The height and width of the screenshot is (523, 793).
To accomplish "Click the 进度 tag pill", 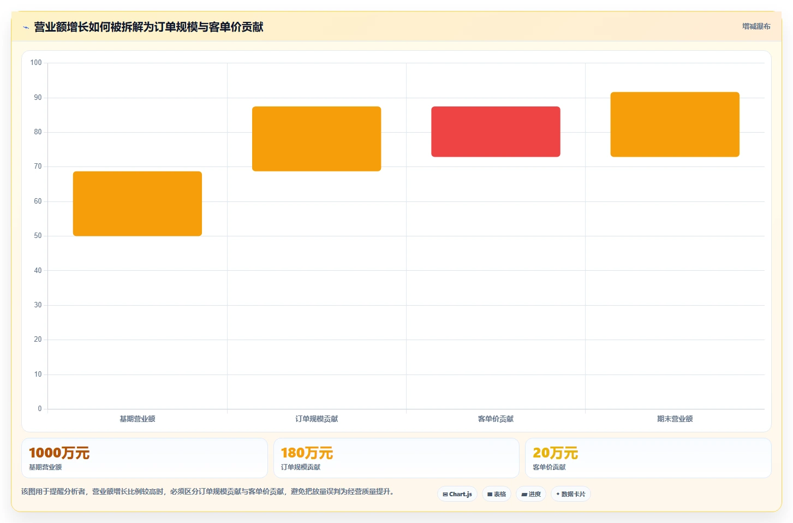I will pyautogui.click(x=531, y=494).
